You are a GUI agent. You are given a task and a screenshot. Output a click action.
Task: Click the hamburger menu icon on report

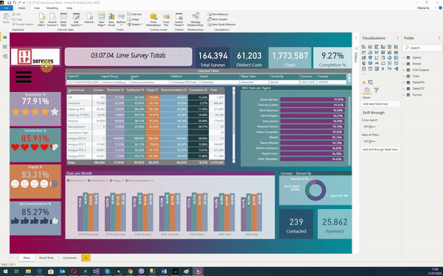click(x=24, y=77)
